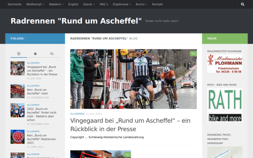The height and width of the screenshot is (158, 253).
Task: Select the recent comments bubble tab
Action: pos(51,54)
